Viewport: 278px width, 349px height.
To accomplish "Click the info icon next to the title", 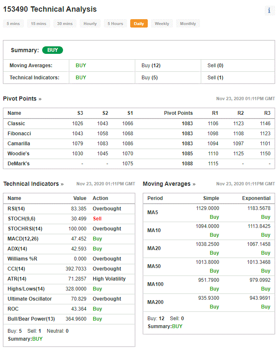I will click(269, 10).
